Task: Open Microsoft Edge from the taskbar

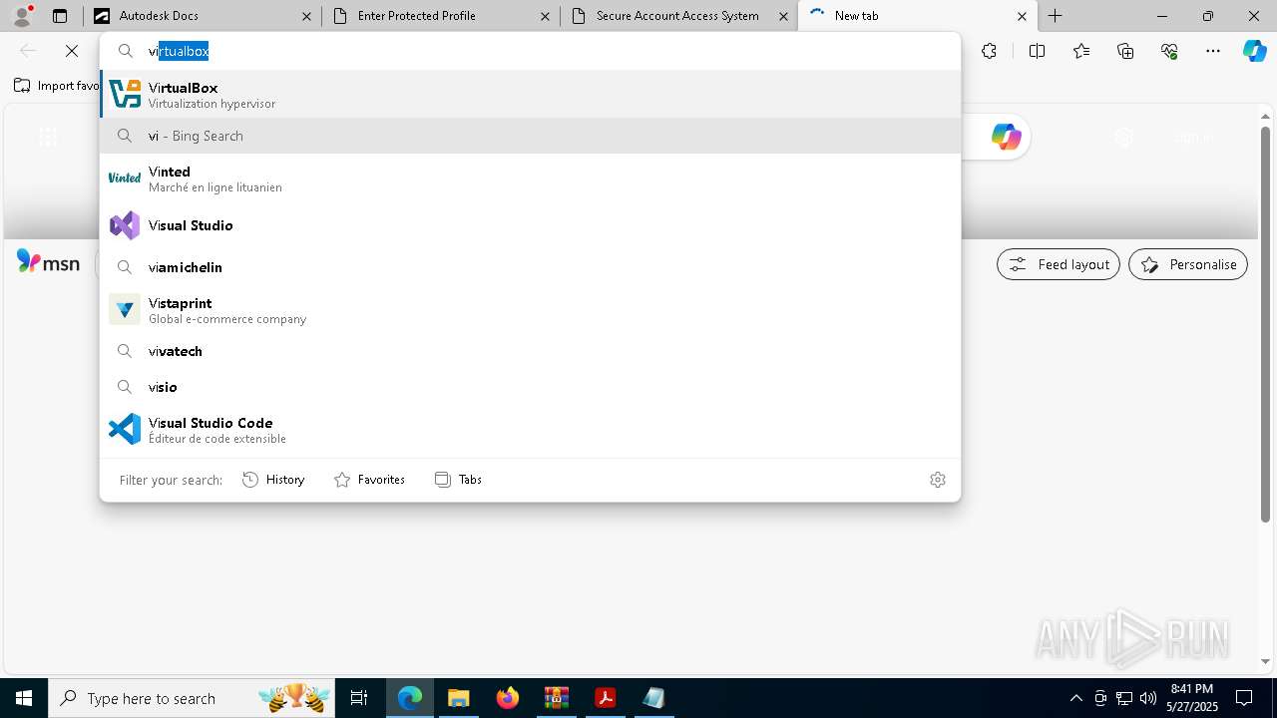Action: point(410,698)
